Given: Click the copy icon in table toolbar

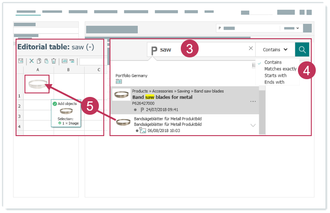Looking at the screenshot, I should point(39,61).
